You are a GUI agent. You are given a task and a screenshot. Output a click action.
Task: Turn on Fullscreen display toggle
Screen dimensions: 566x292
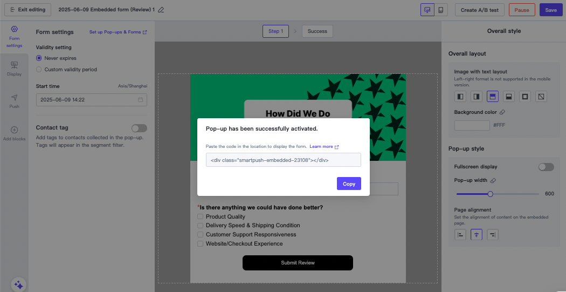click(x=546, y=167)
